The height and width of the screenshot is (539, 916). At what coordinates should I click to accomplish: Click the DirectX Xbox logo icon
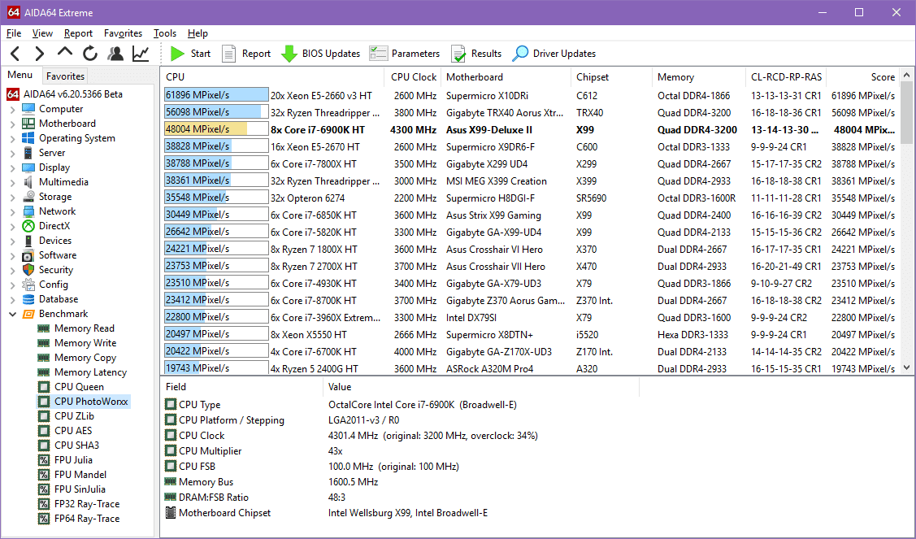point(28,226)
